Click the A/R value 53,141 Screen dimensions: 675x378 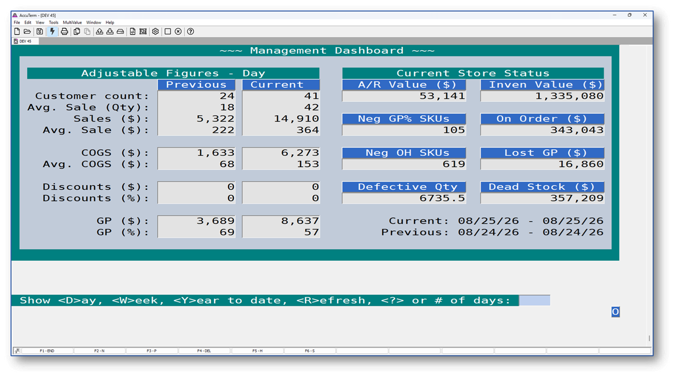coord(442,96)
